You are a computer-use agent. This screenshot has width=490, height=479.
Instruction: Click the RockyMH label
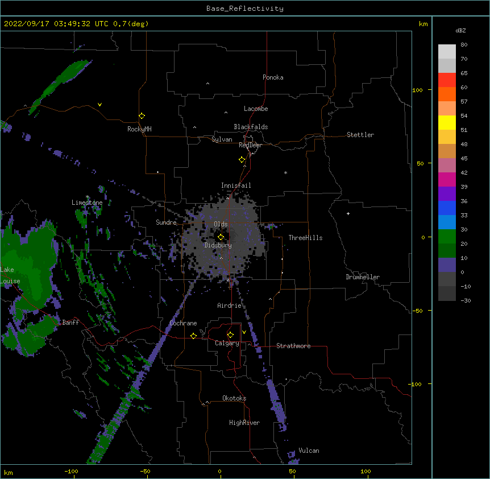[139, 129]
